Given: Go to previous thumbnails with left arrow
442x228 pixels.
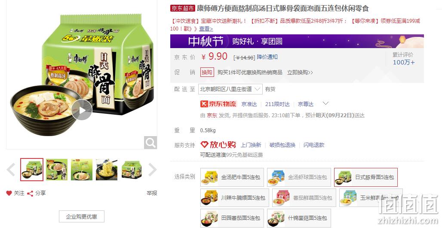Looking at the screenshot, I should [x=11, y=170].
